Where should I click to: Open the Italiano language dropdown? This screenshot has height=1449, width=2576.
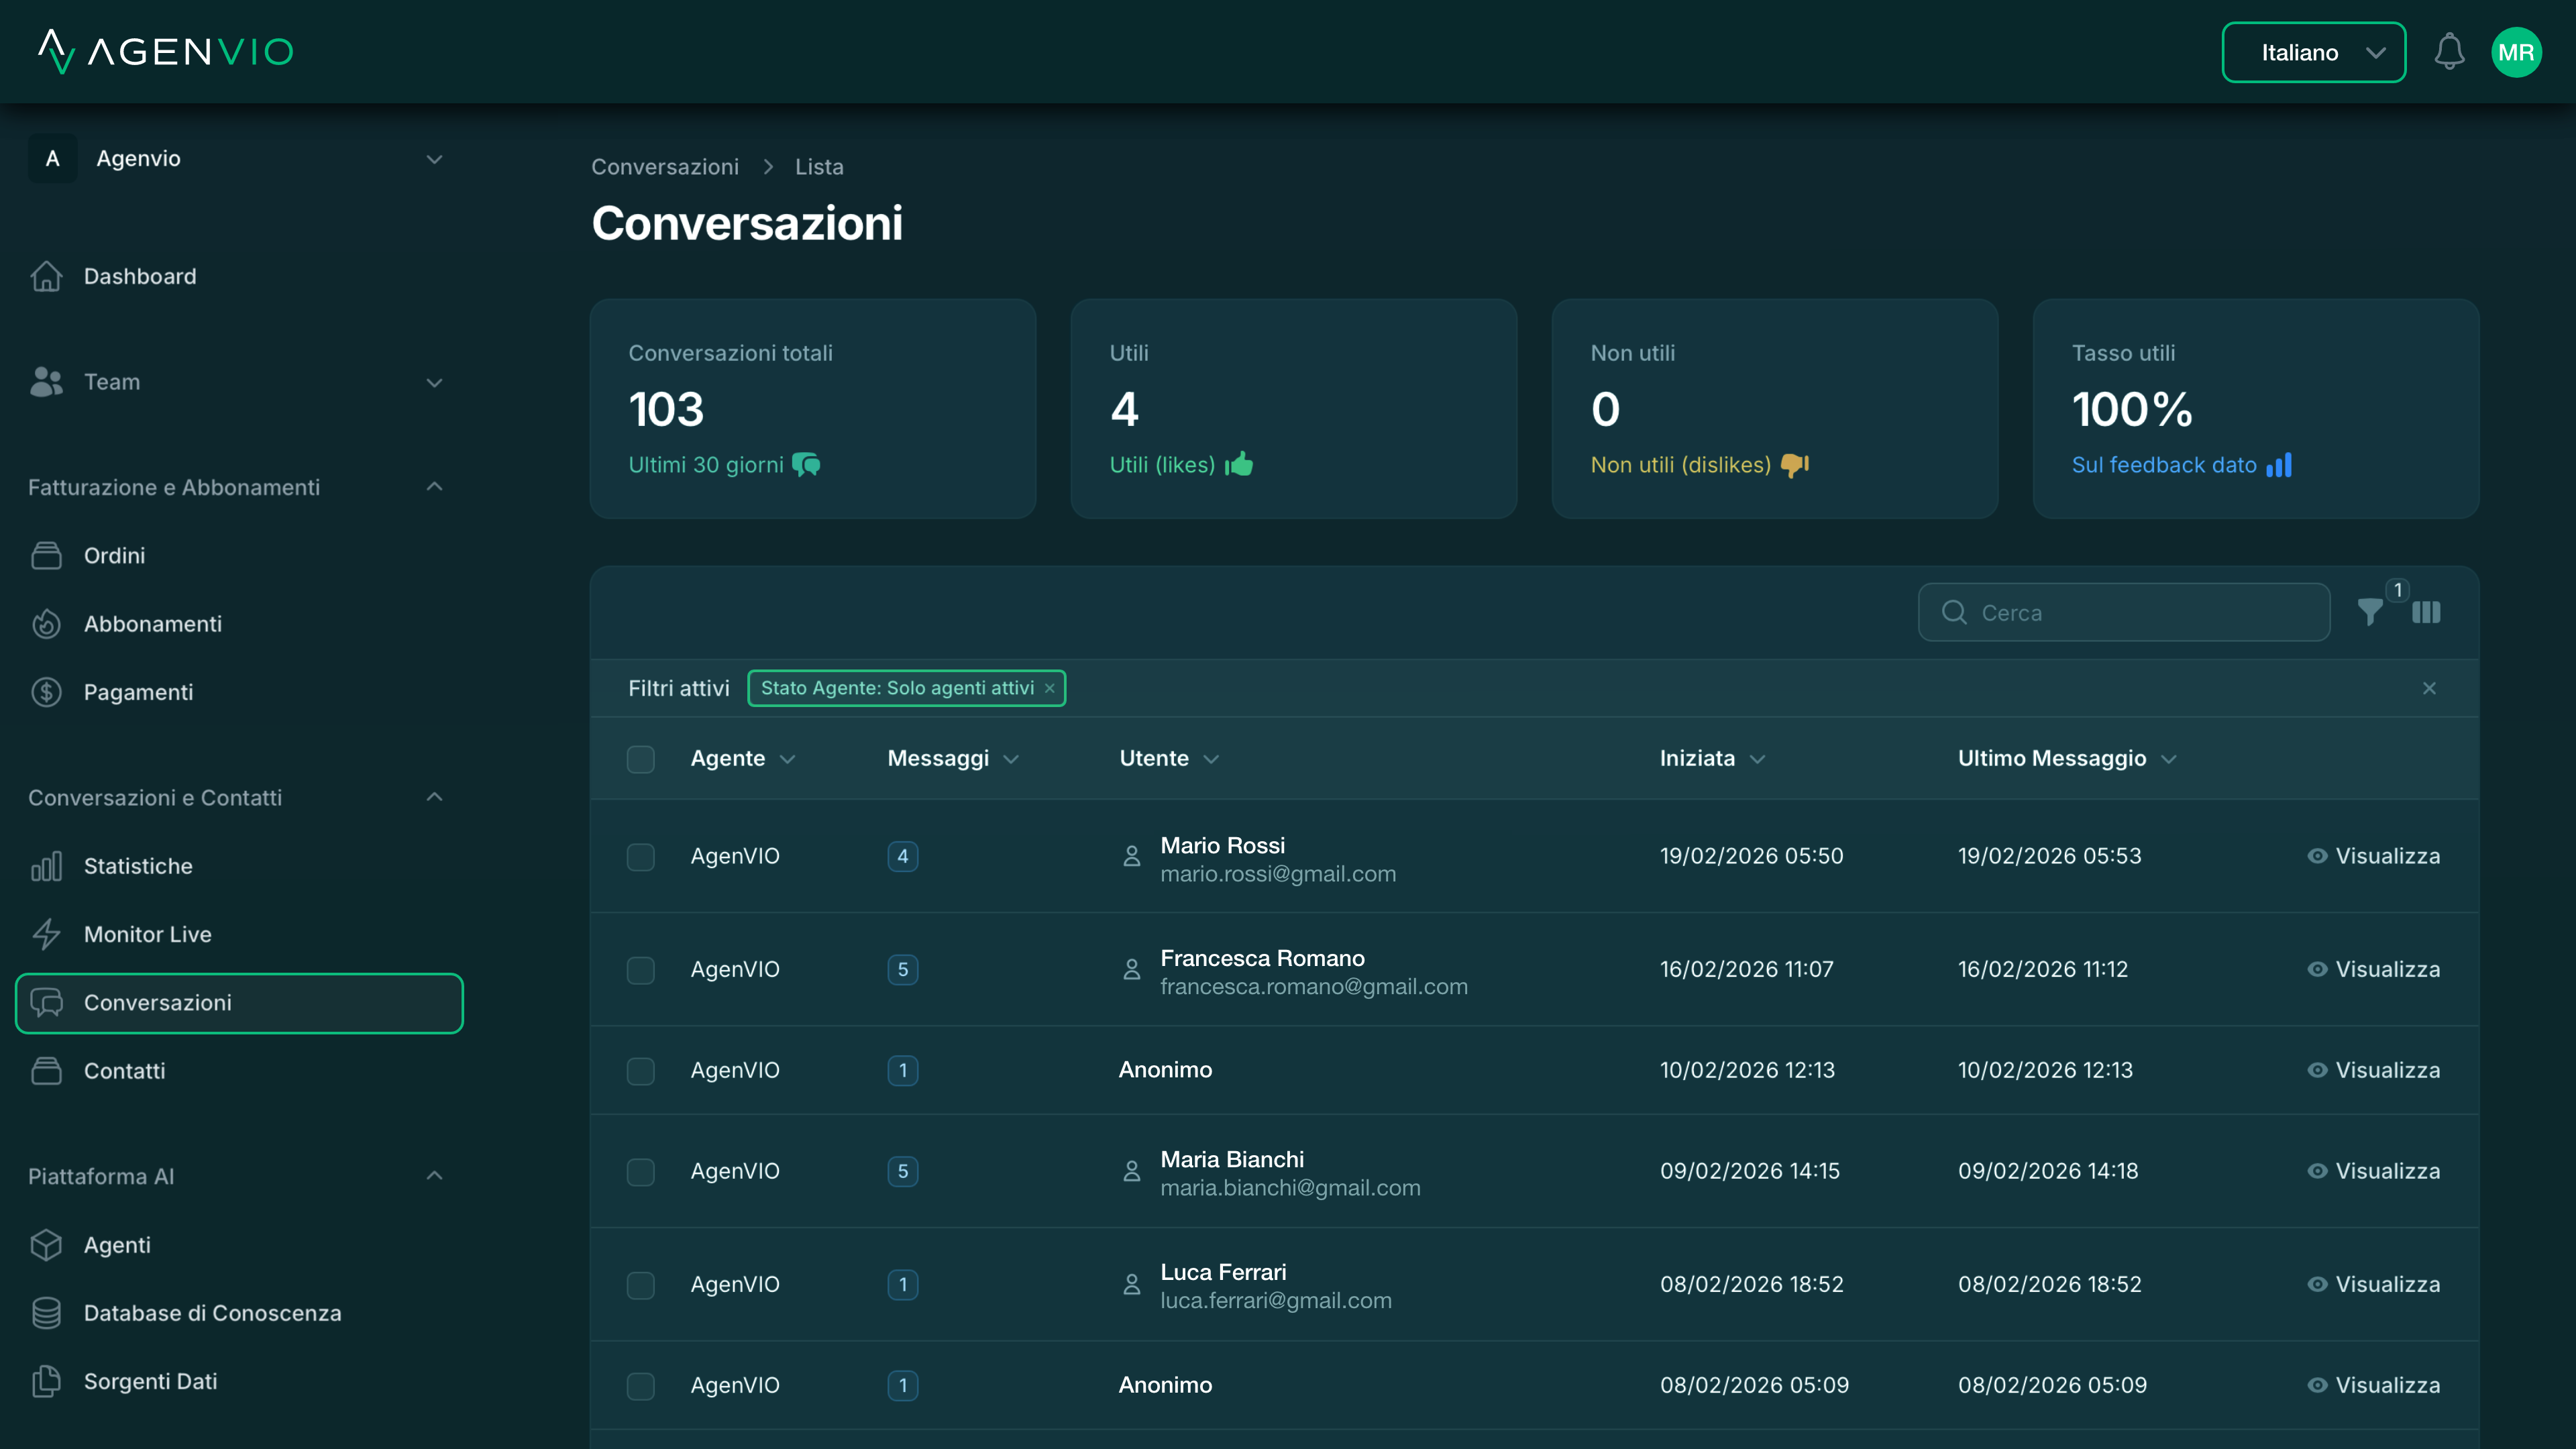(x=2313, y=52)
